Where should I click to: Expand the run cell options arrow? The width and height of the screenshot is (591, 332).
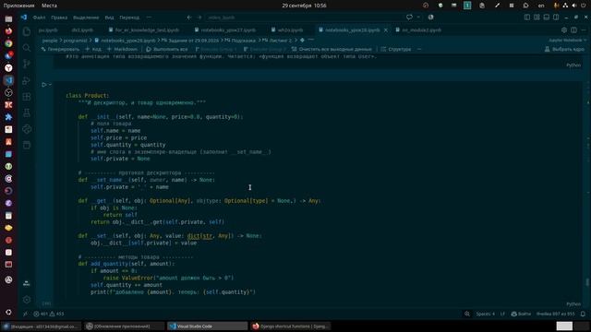coord(50,85)
